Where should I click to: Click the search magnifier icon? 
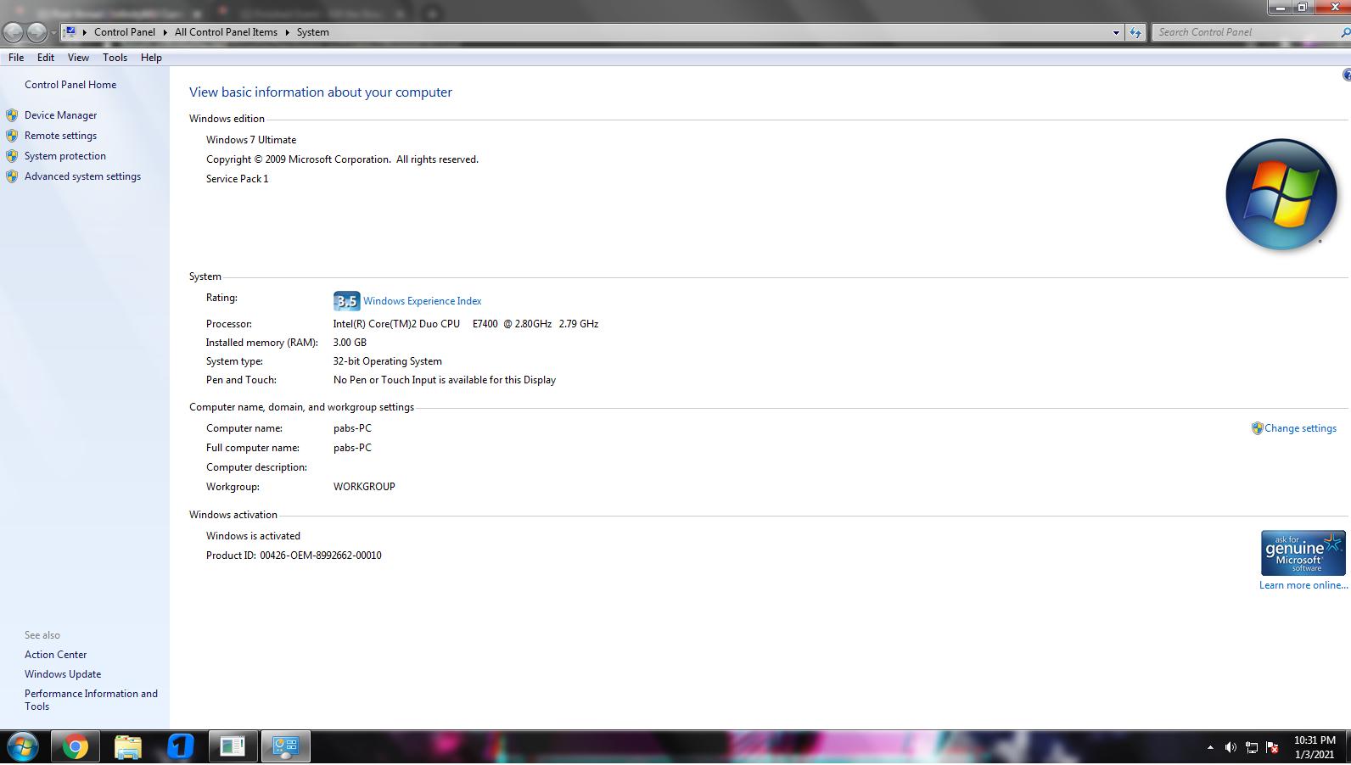[1344, 32]
